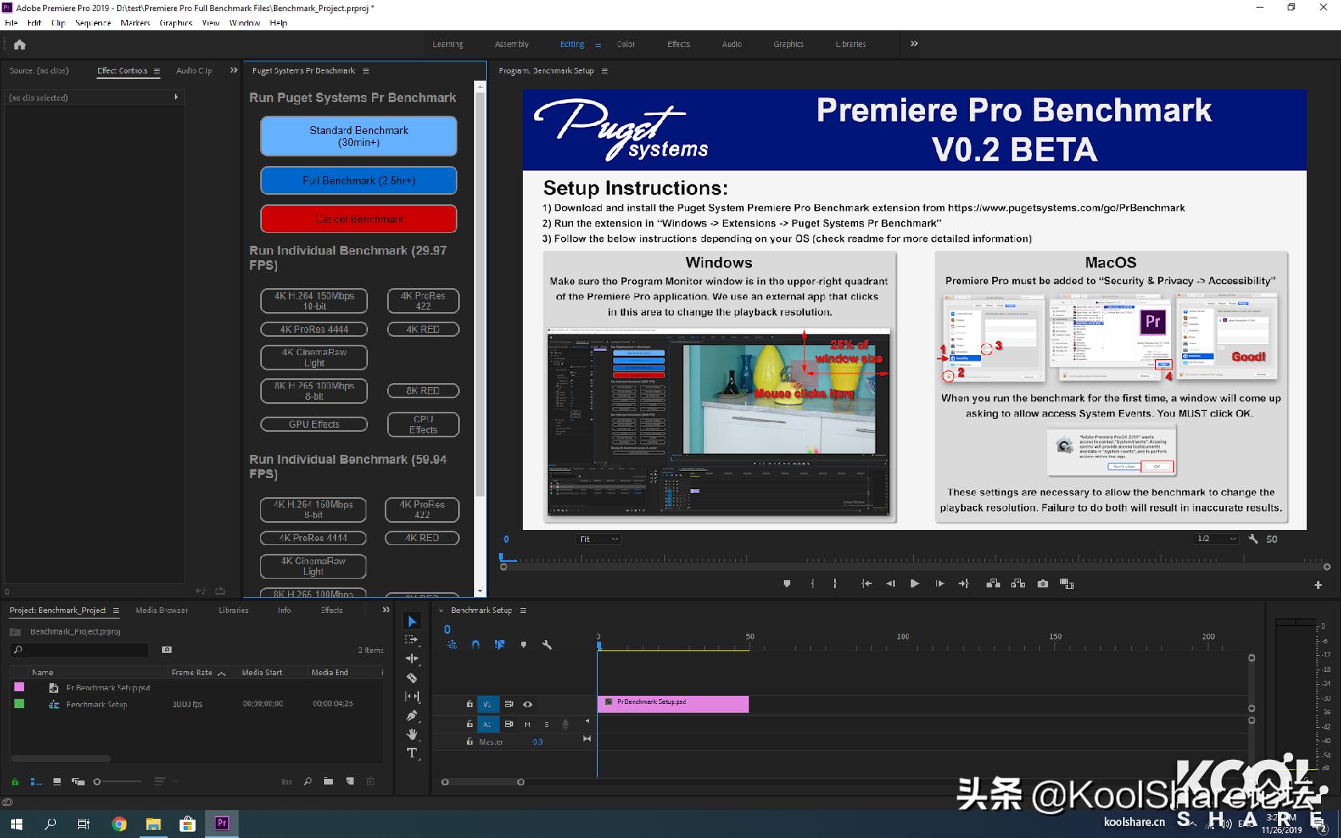The height and width of the screenshot is (838, 1341).
Task: Select the Type tool
Action: point(412,753)
